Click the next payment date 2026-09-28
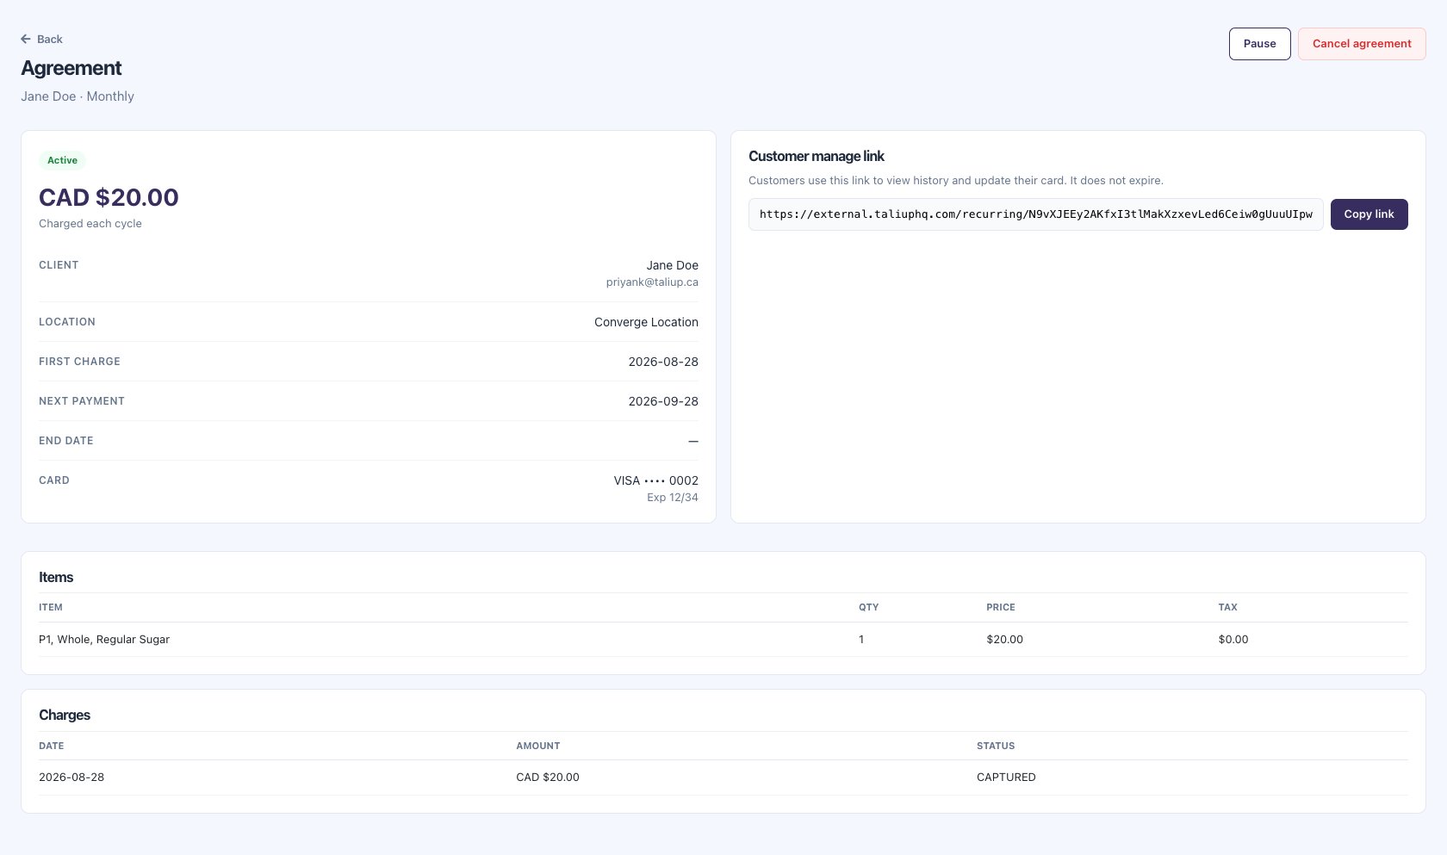 point(663,401)
